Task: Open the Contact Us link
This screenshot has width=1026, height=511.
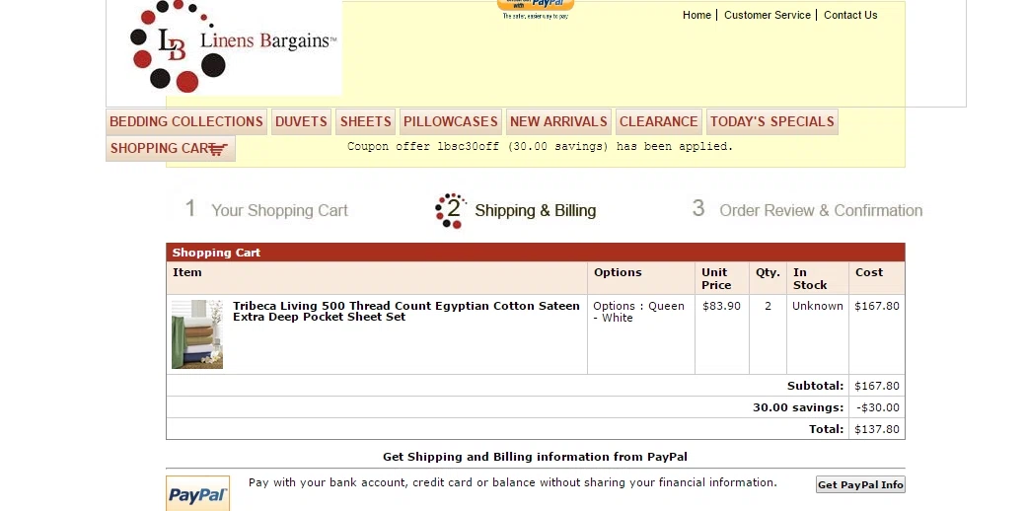Action: tap(850, 15)
